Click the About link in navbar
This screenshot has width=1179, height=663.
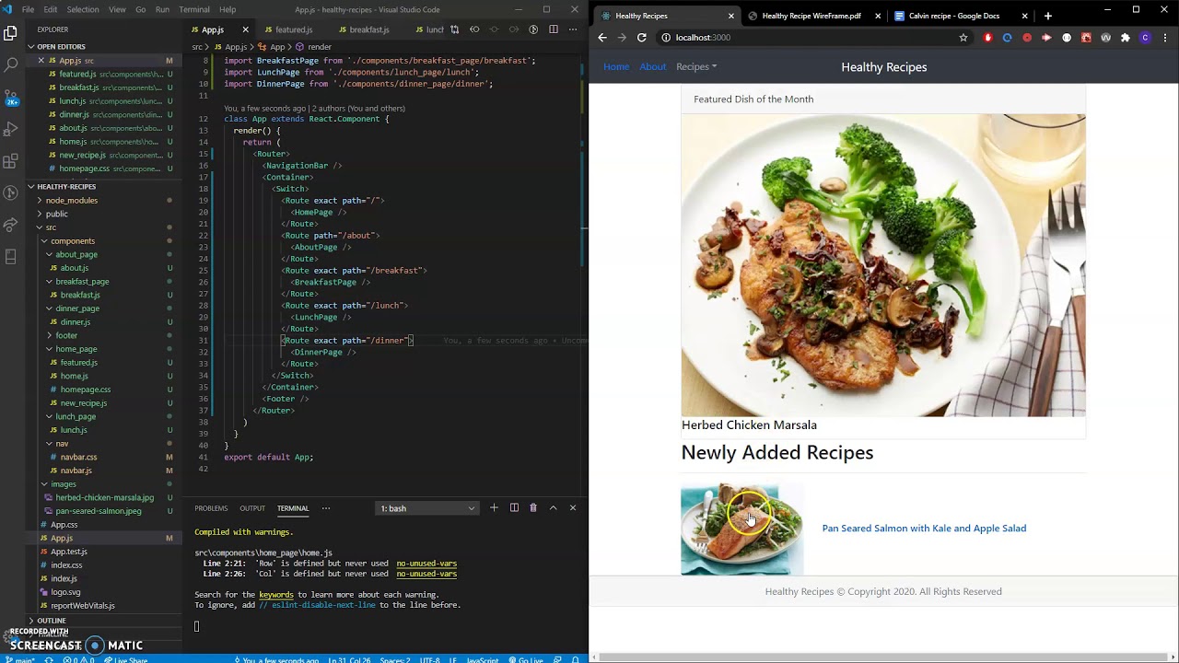(x=652, y=66)
